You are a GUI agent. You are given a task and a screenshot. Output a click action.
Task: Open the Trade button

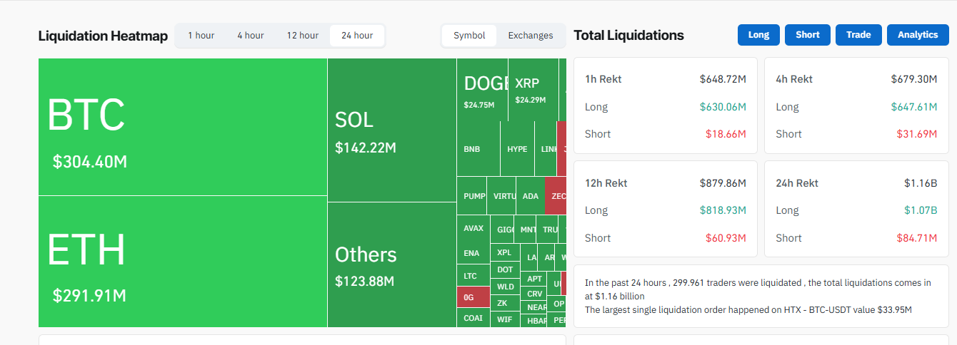coord(858,35)
